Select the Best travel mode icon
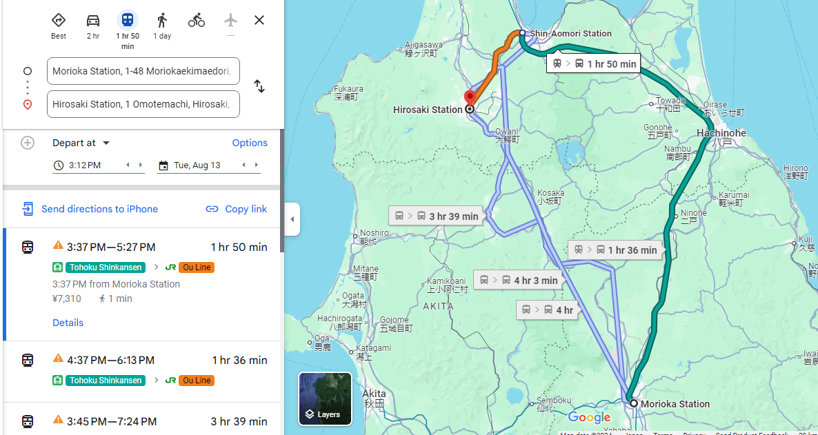Viewport: 818px width, 435px height. [59, 21]
